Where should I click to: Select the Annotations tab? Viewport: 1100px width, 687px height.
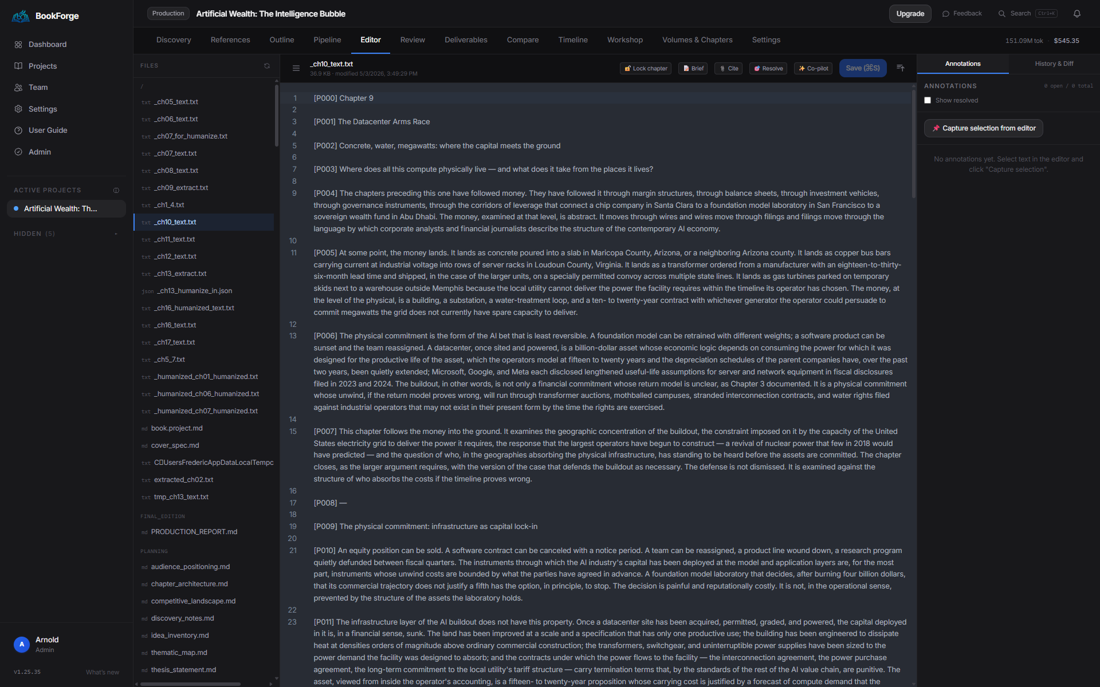click(962, 64)
